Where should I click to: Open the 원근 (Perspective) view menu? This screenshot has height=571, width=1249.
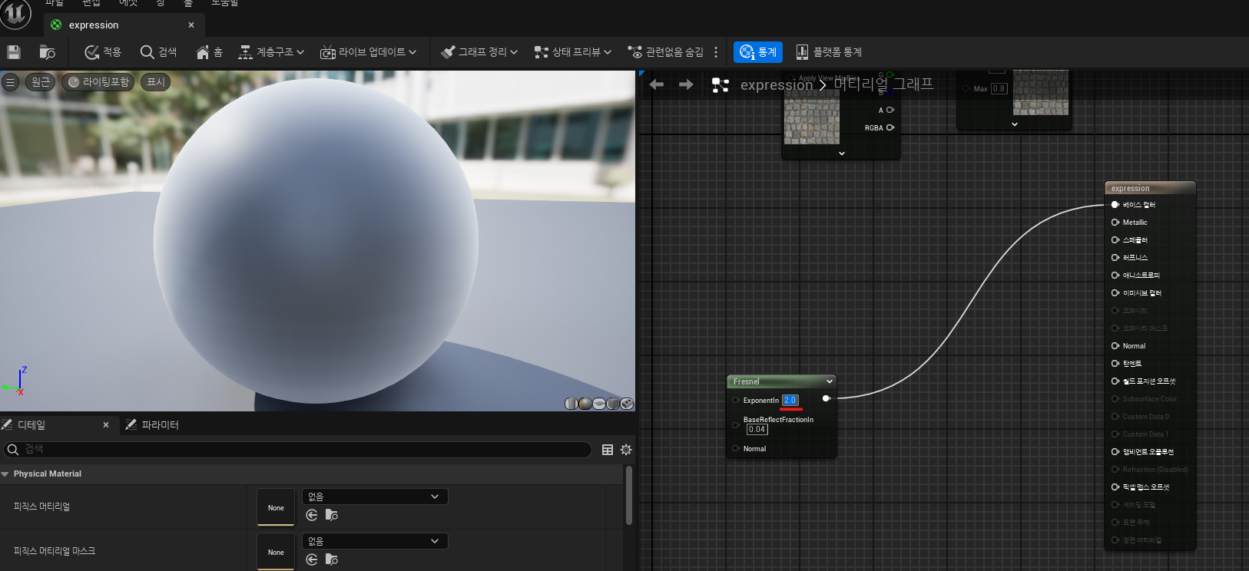pyautogui.click(x=40, y=82)
